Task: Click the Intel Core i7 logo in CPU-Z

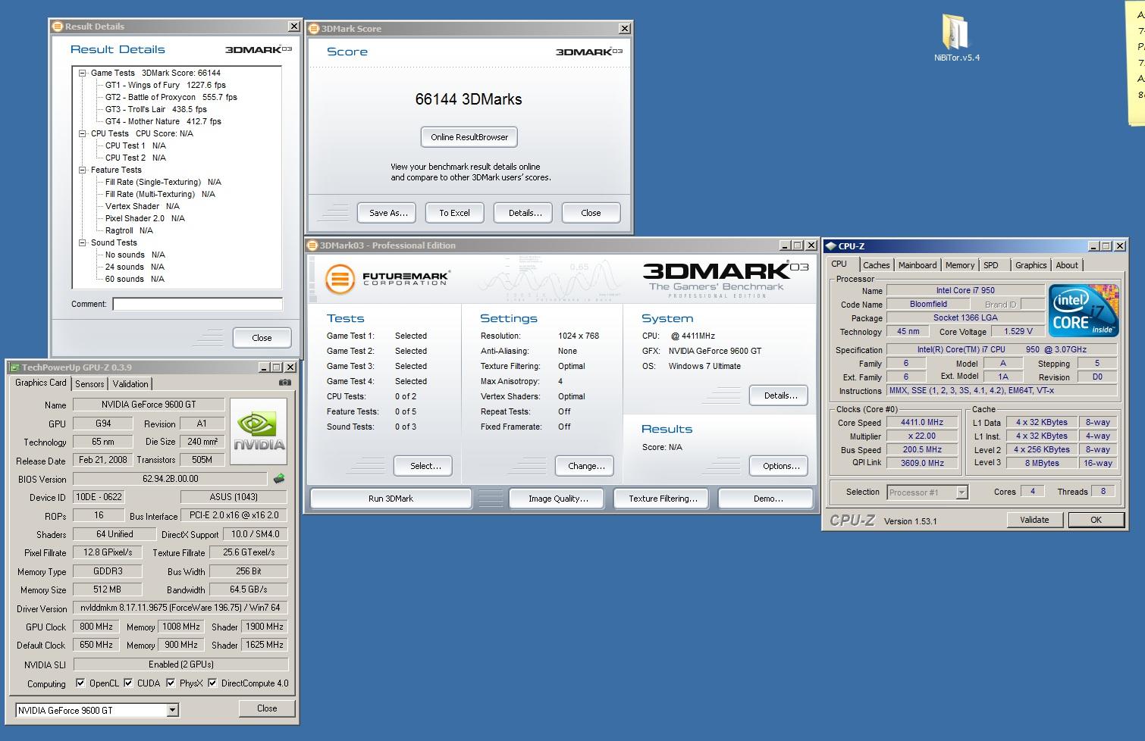Action: point(1084,311)
